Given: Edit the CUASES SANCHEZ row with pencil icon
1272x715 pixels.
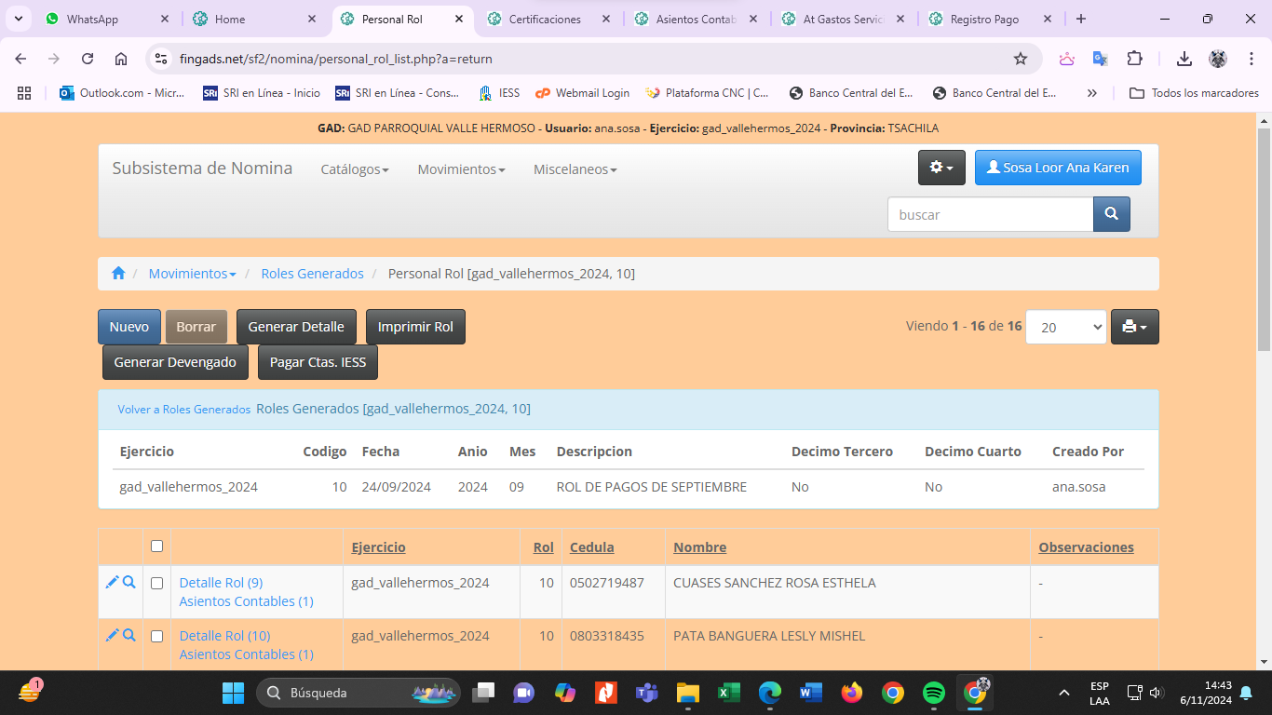Looking at the screenshot, I should (x=112, y=582).
